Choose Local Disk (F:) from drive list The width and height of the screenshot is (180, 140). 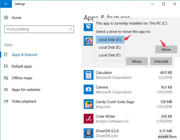[110, 55]
